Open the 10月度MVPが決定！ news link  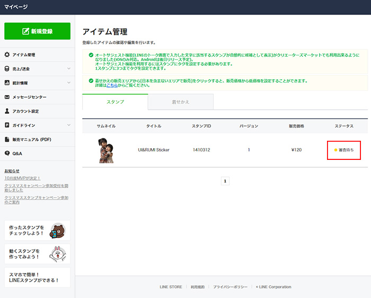[x=22, y=178]
